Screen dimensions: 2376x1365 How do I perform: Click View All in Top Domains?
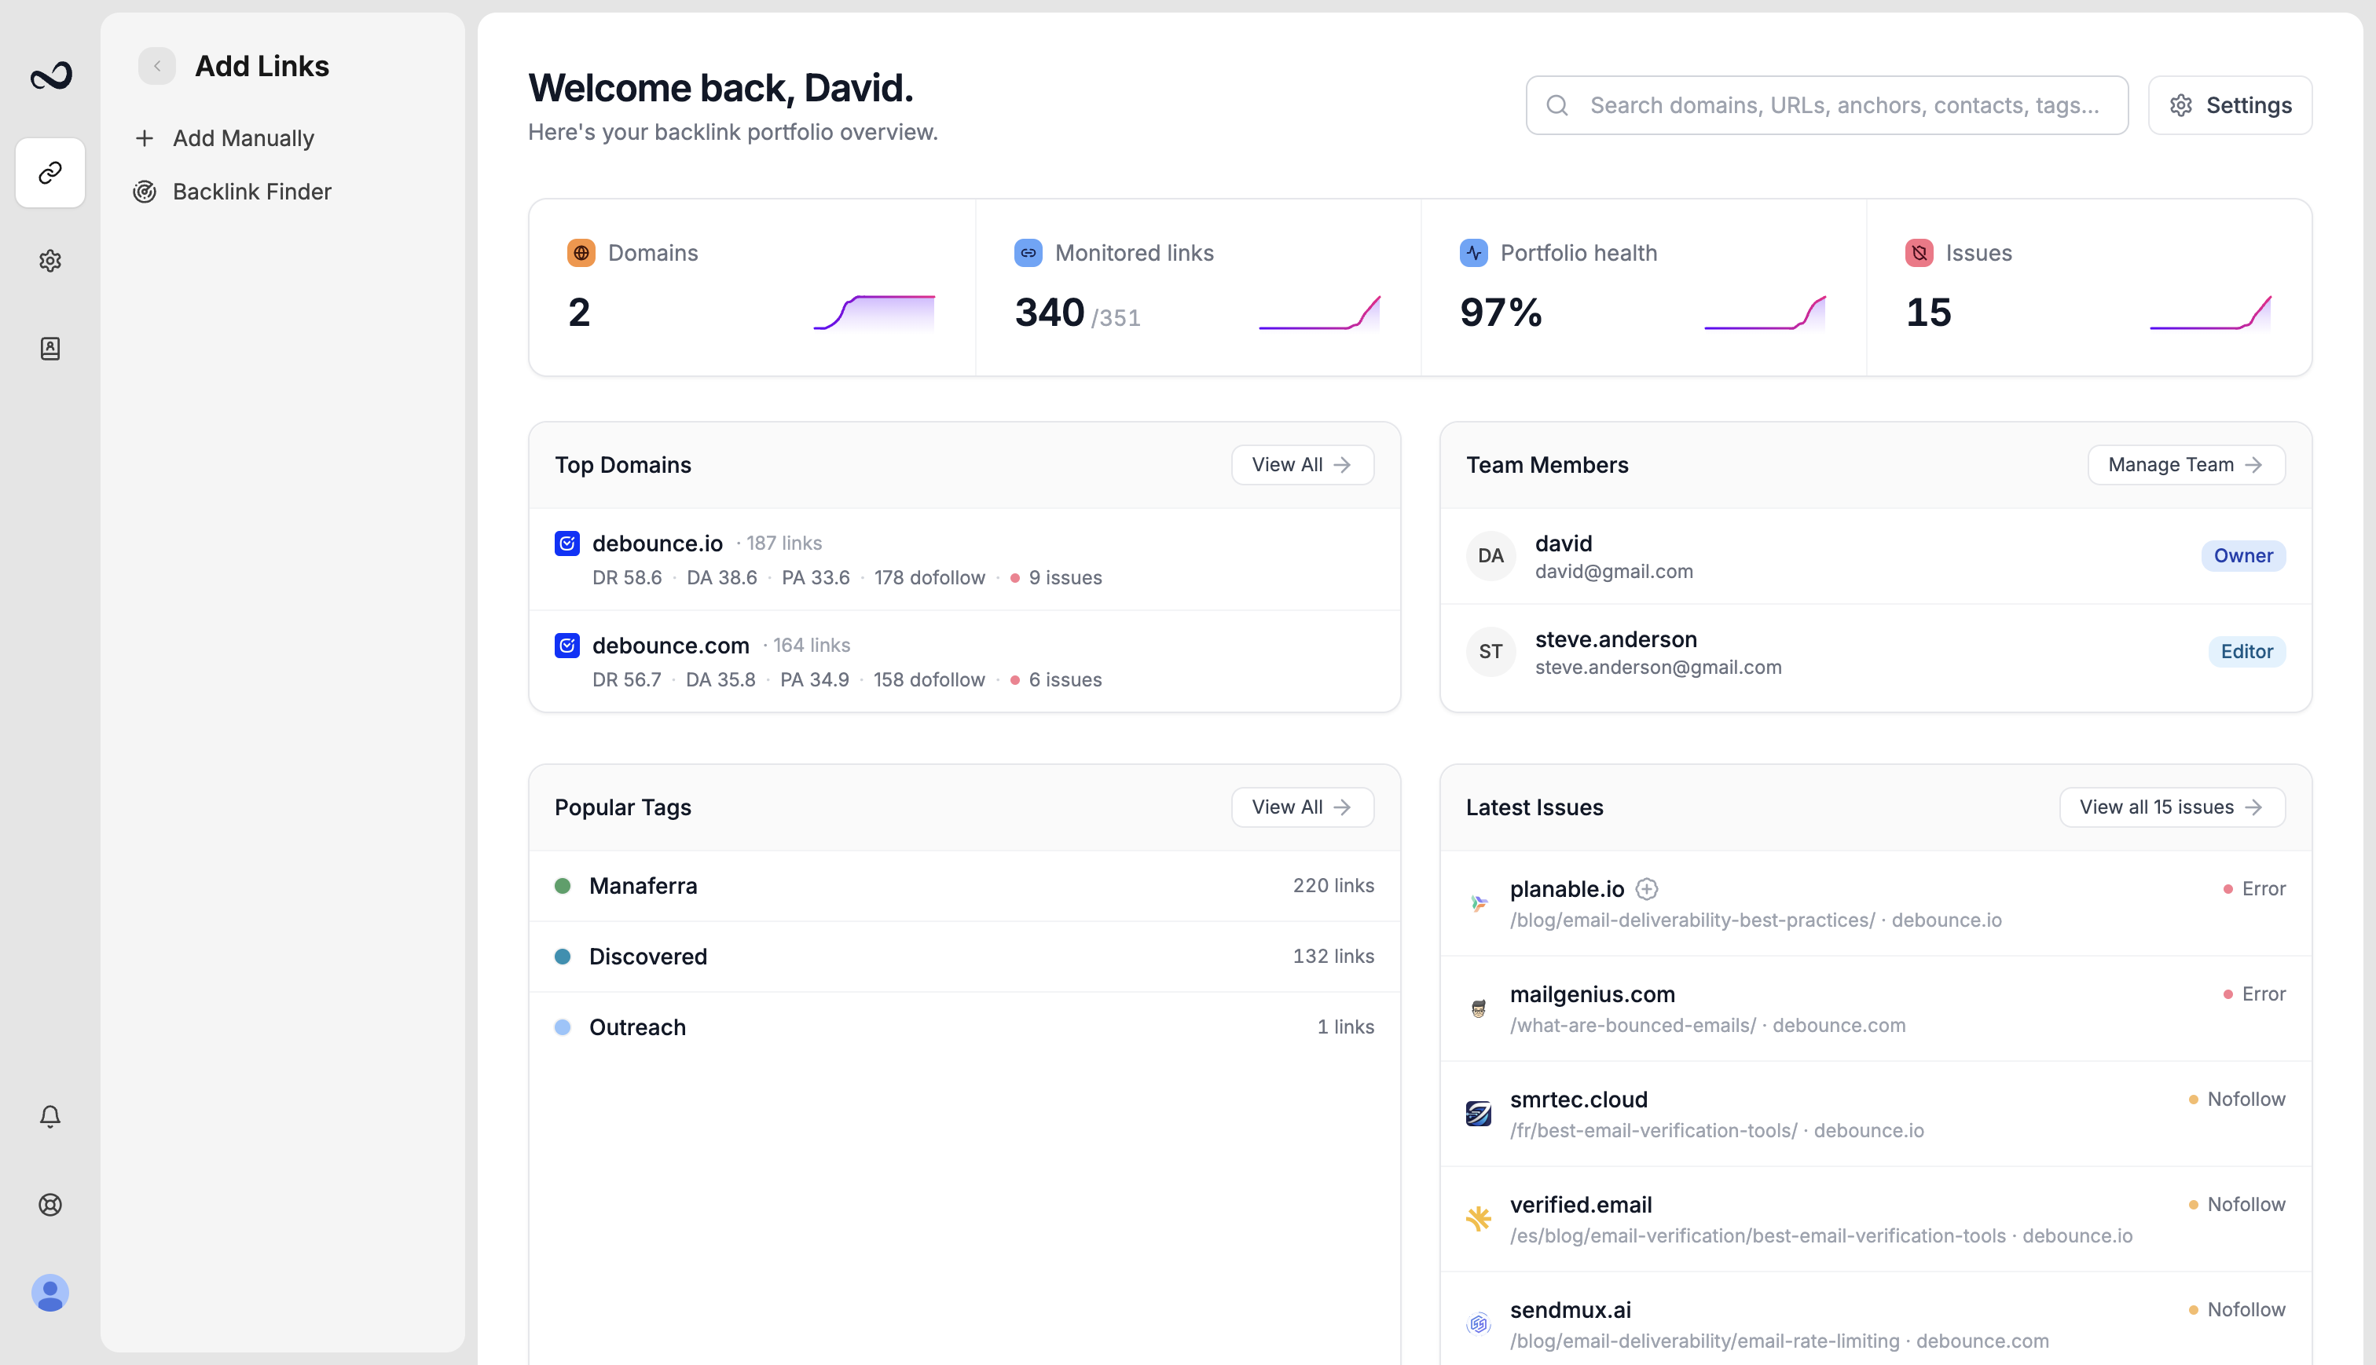tap(1303, 465)
